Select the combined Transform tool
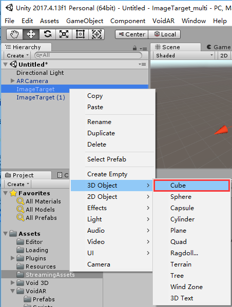 tap(96, 34)
